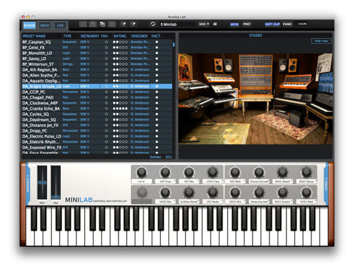Toggle the KEYB keyboard view button
The image size is (354, 272).
tap(234, 24)
